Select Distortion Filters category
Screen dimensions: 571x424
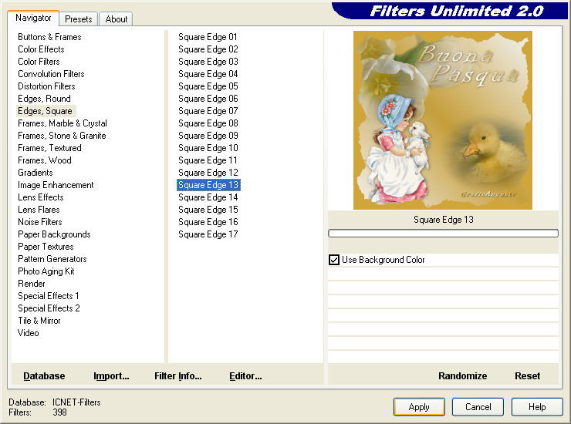[46, 86]
